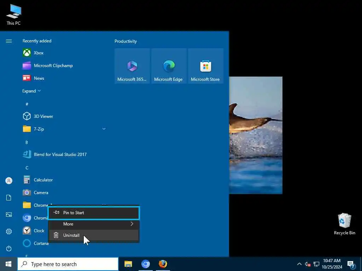
Task: Open Settings gear in Start sidebar
Action: [9, 231]
